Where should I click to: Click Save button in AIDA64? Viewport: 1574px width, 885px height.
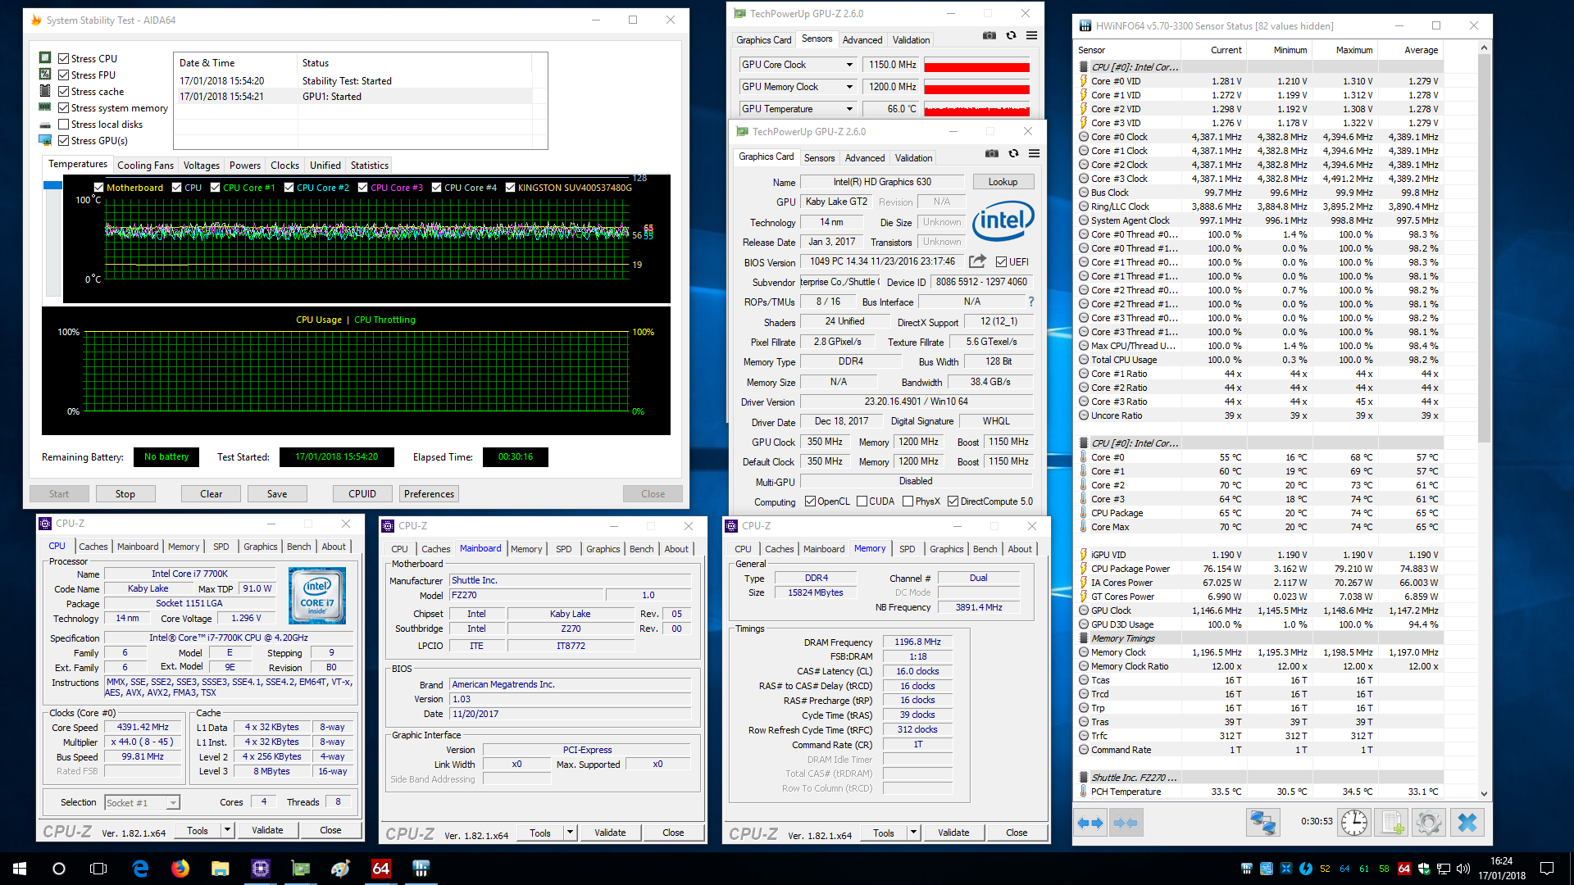point(277,493)
